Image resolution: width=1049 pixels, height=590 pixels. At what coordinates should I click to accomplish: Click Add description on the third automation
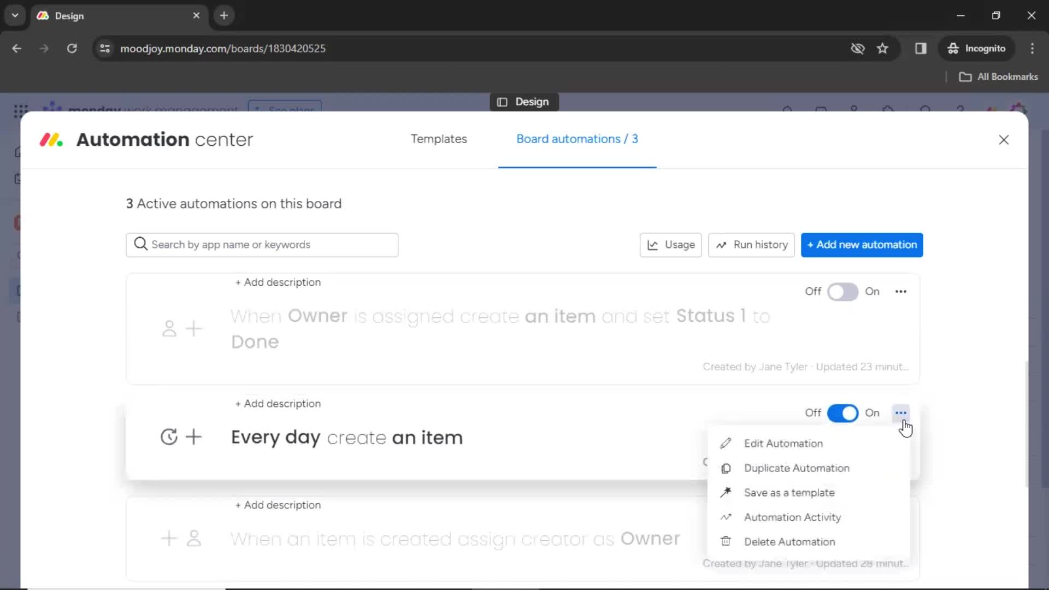(279, 505)
